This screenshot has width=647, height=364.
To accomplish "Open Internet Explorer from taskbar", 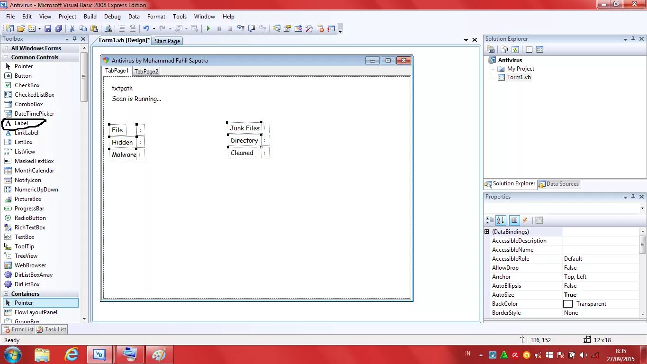I will [72, 355].
